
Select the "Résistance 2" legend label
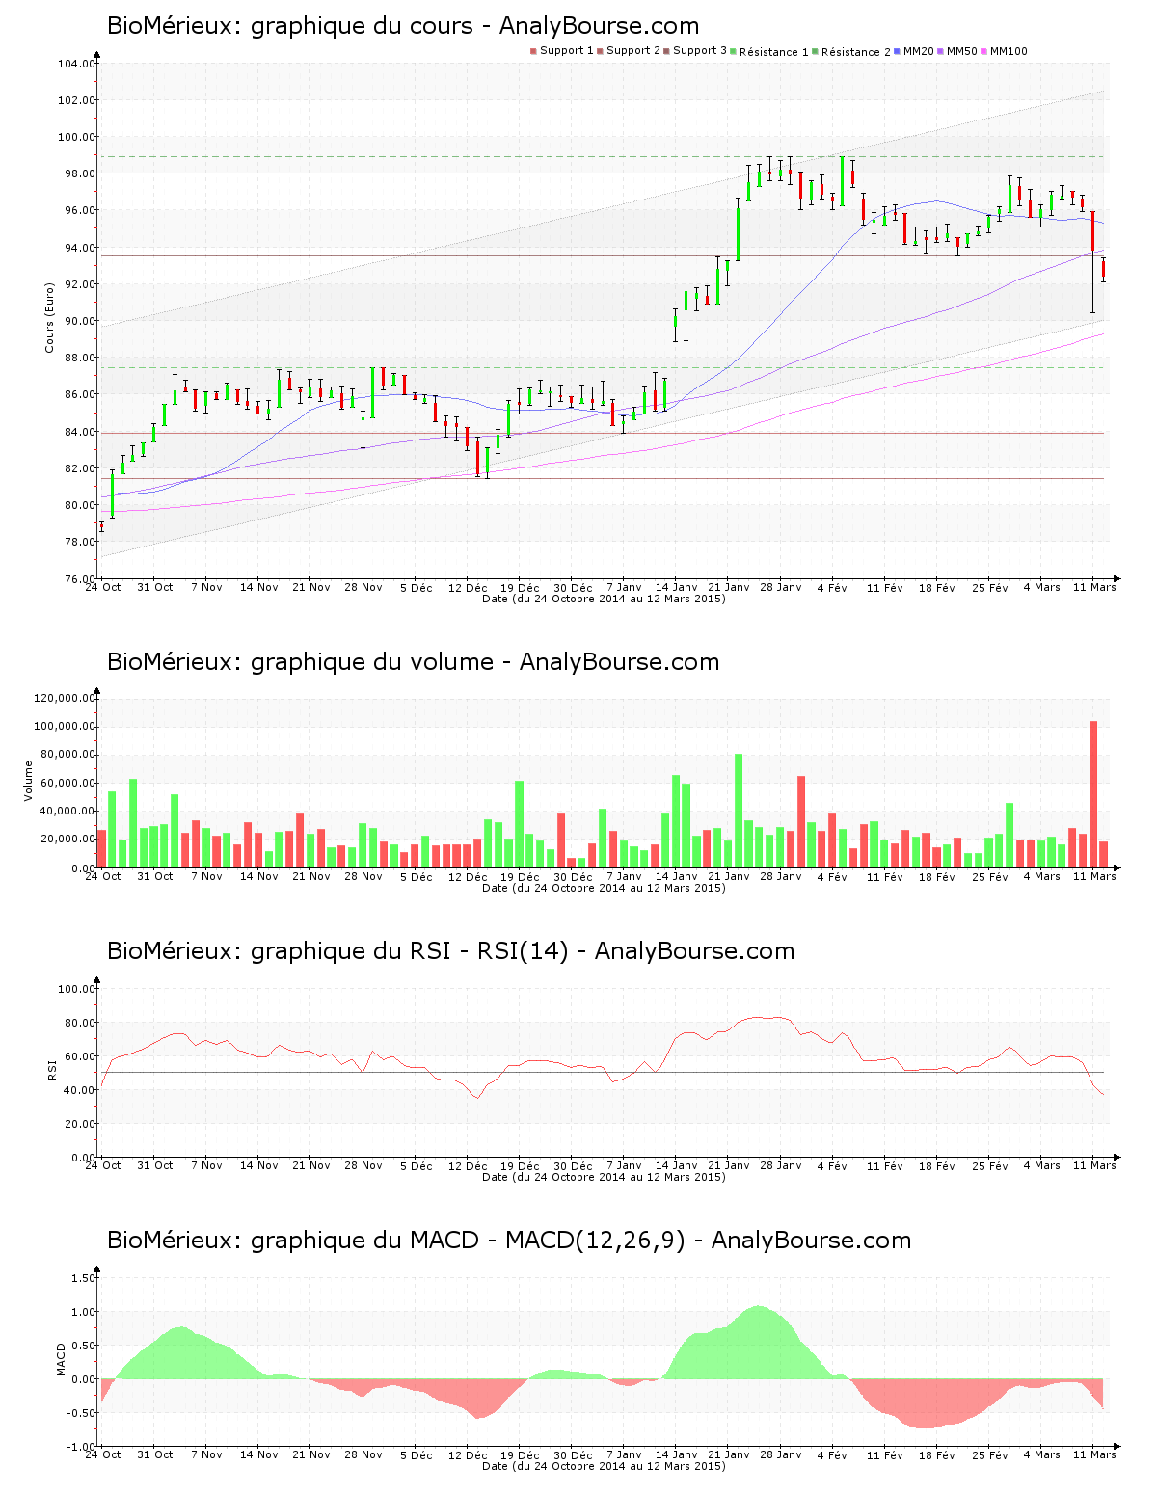click(856, 52)
